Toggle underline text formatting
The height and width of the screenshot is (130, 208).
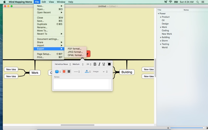104,64
